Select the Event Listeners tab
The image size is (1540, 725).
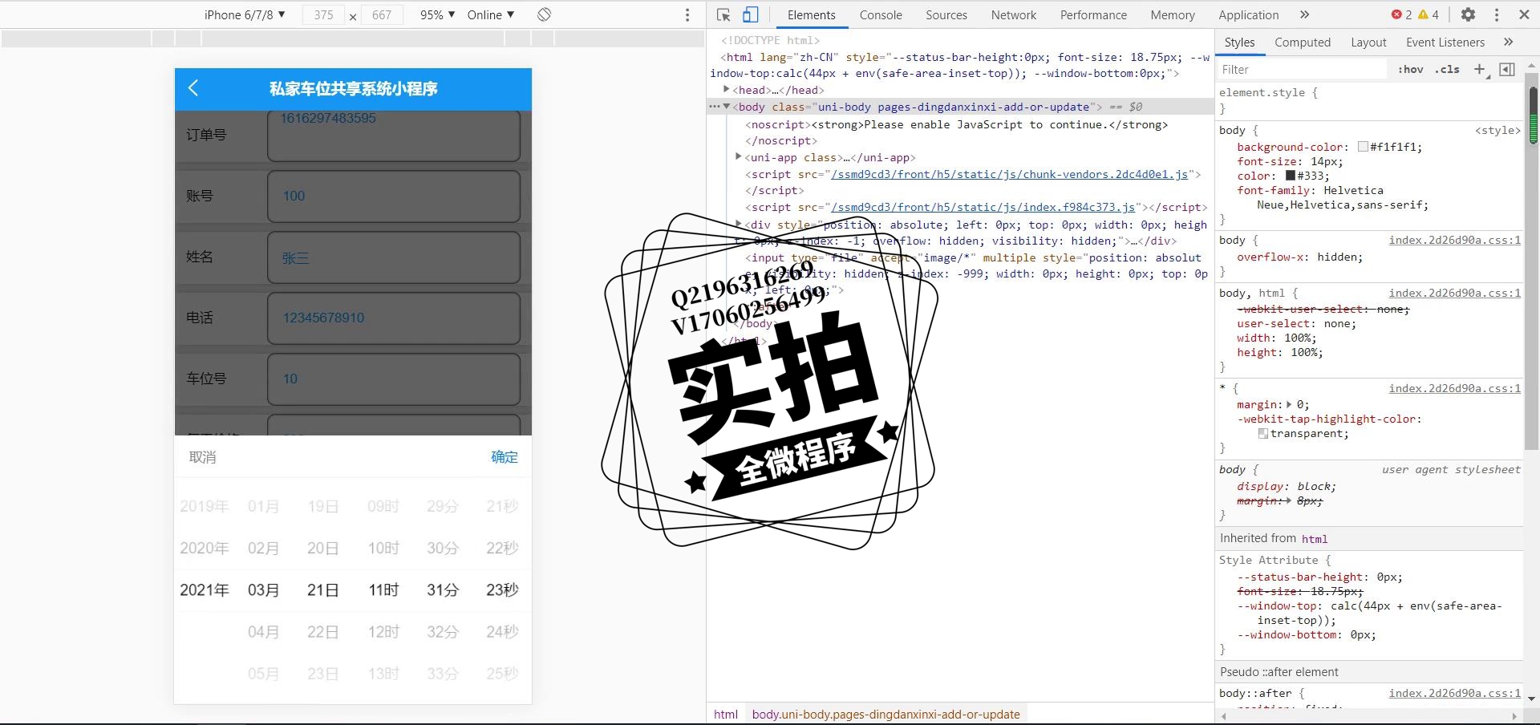(x=1445, y=42)
